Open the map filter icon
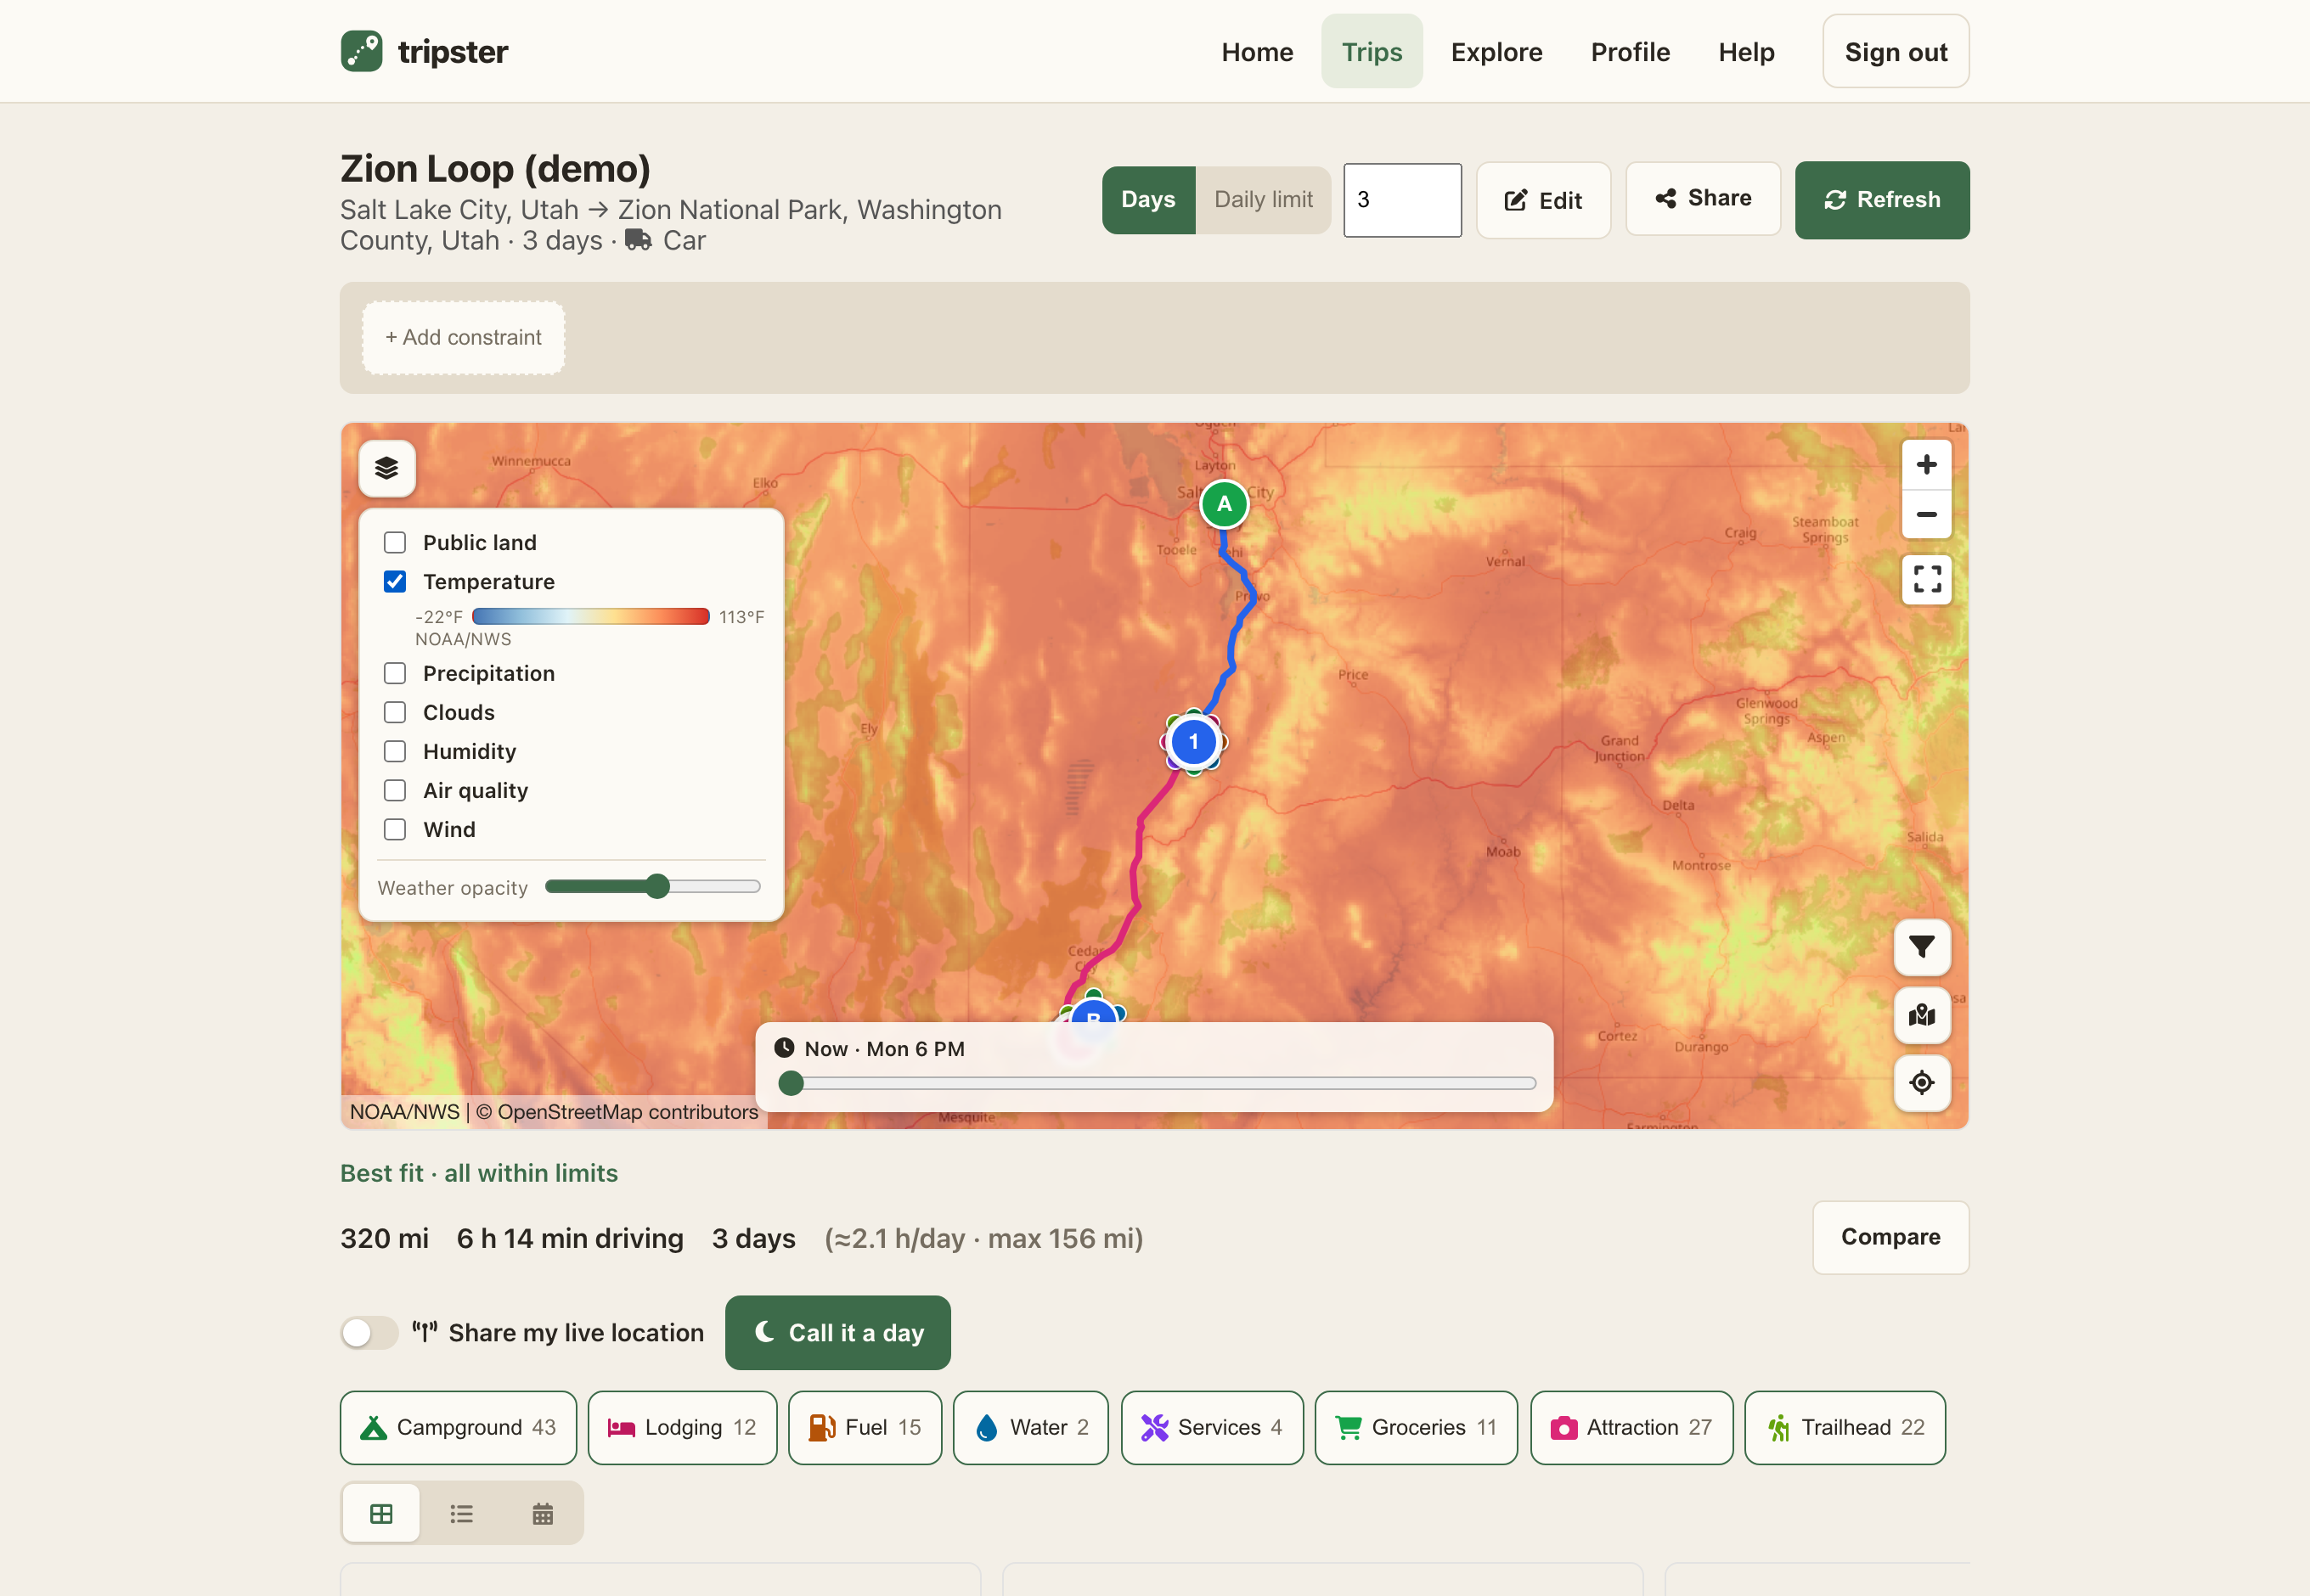2310x1596 pixels. click(x=1921, y=946)
